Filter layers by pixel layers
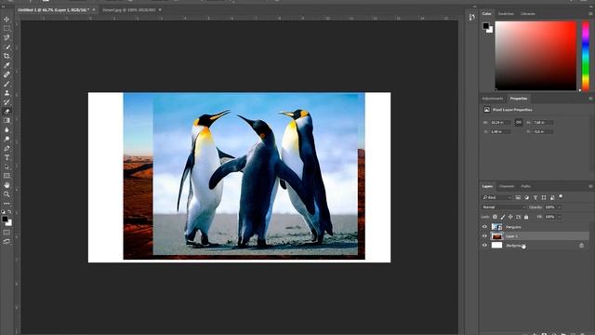This screenshot has width=595, height=335. pyautogui.click(x=518, y=197)
